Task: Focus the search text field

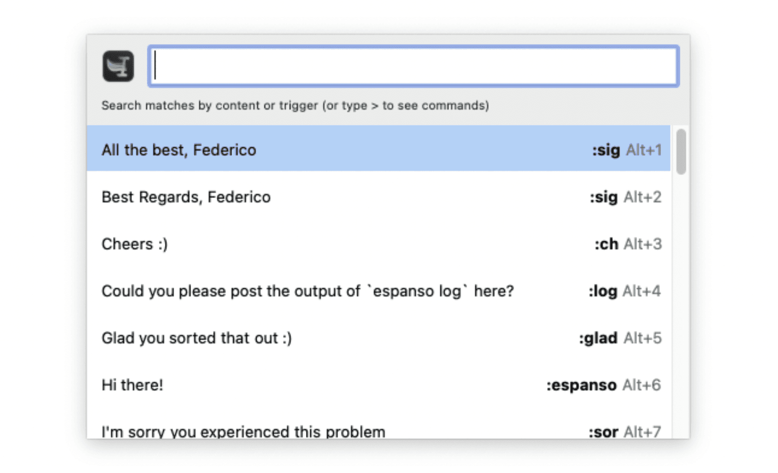Action: [x=413, y=66]
